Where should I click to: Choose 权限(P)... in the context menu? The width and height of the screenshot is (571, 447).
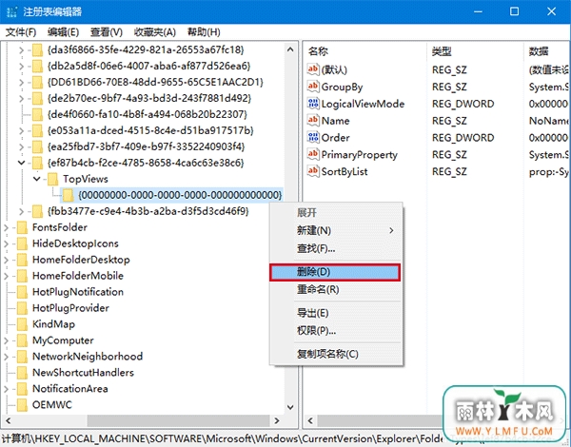pos(335,331)
